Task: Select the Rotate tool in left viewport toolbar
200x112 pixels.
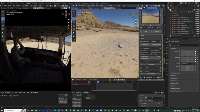Action: tap(3, 22)
